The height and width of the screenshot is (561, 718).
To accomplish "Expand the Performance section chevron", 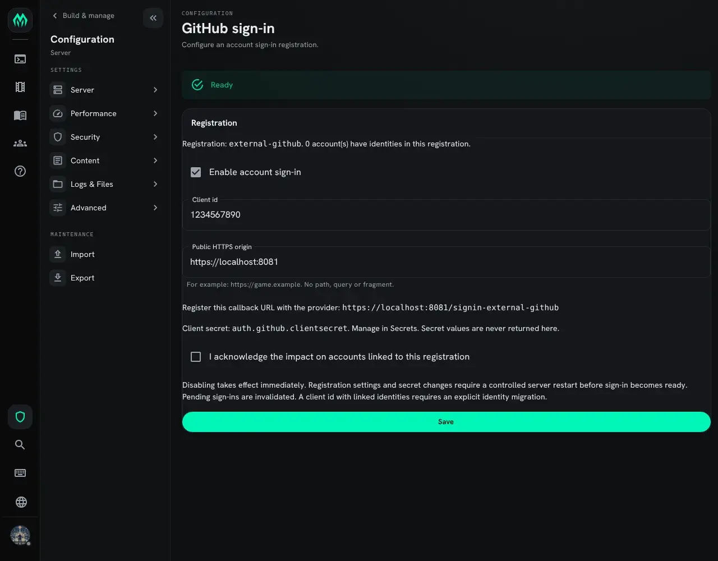I will click(155, 113).
